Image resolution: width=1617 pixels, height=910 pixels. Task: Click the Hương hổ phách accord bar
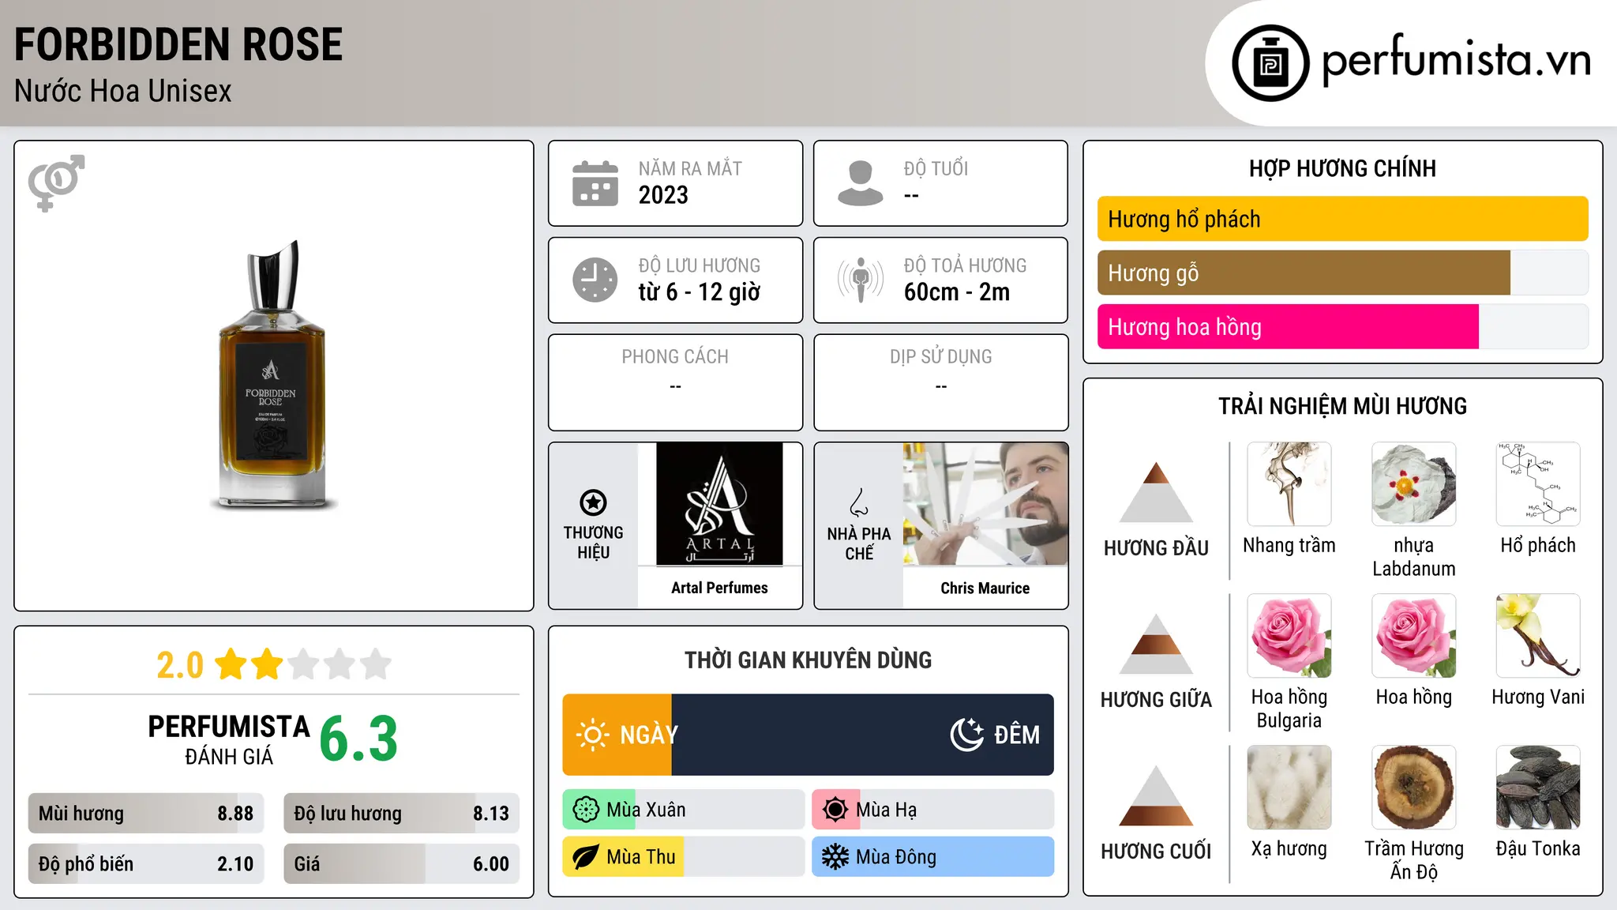1343,219
